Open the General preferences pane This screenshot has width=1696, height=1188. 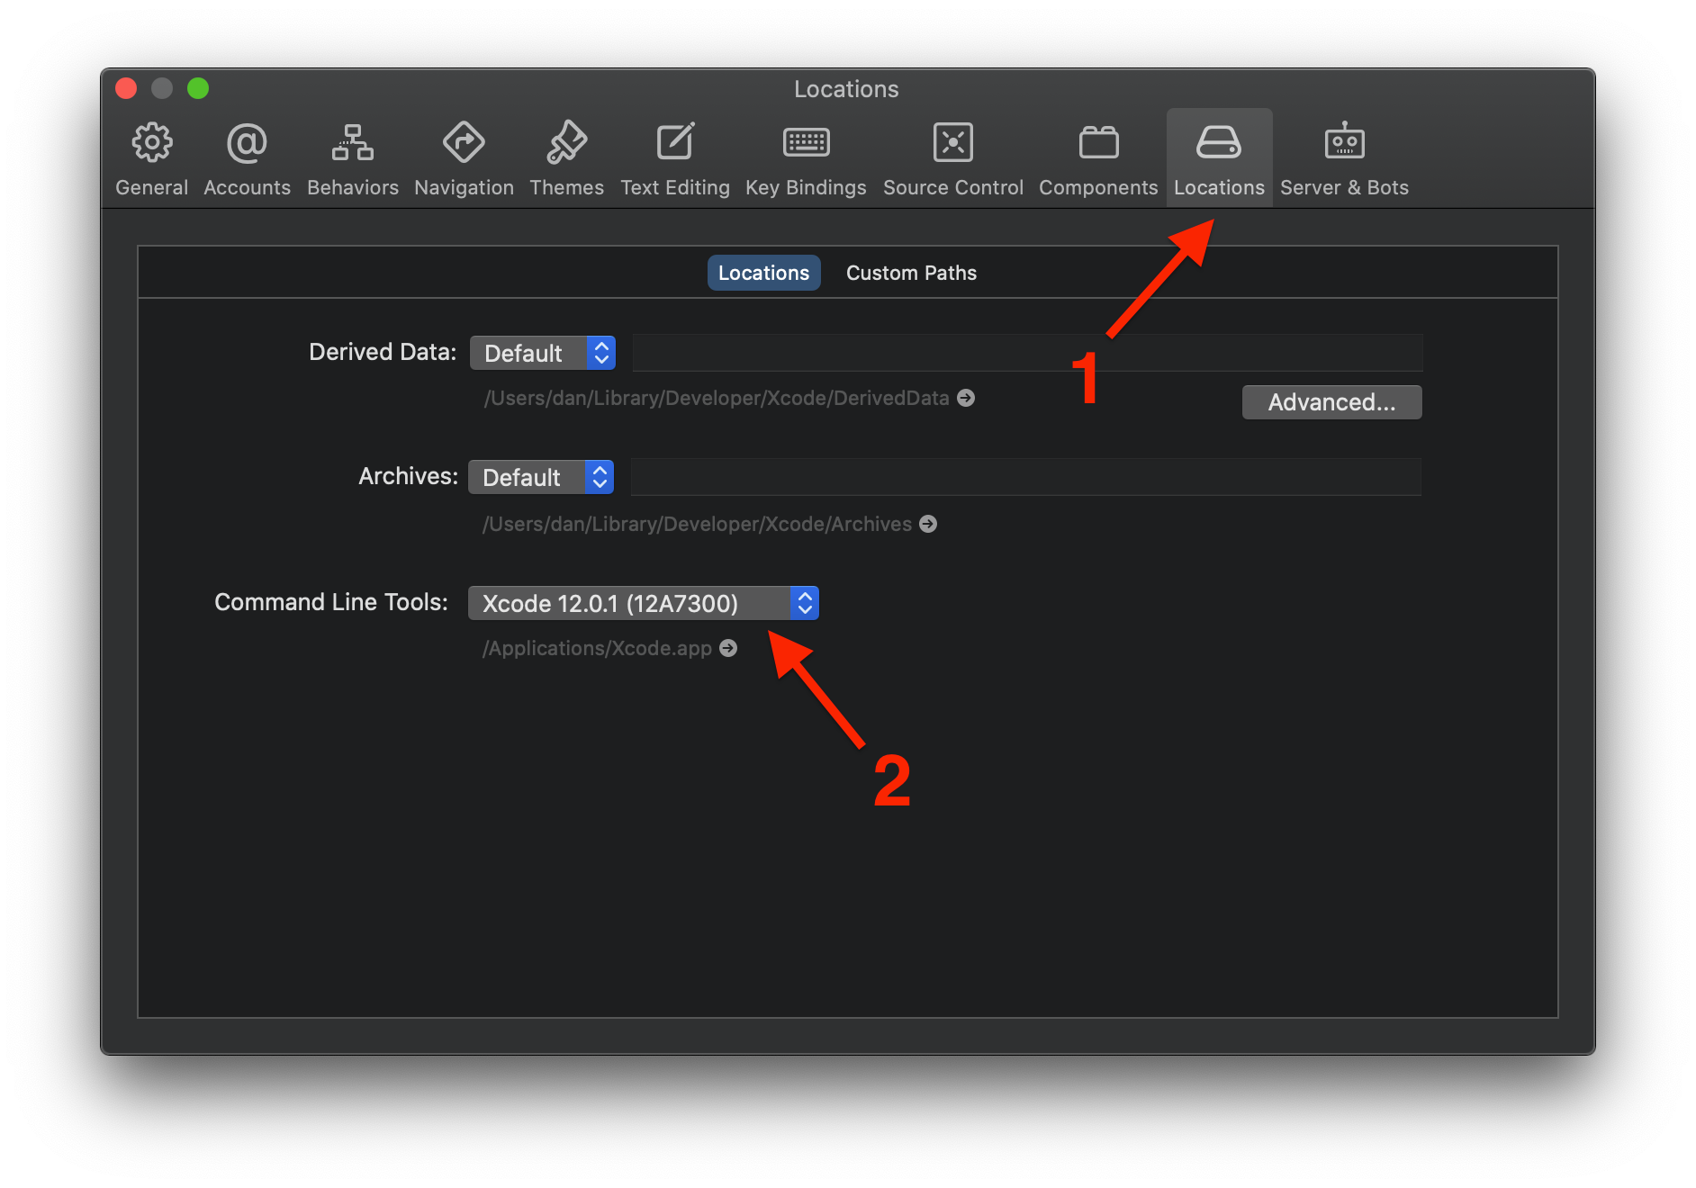point(151,157)
